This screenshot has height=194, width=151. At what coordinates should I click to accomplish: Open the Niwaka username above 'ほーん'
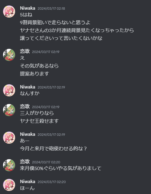point(28,182)
